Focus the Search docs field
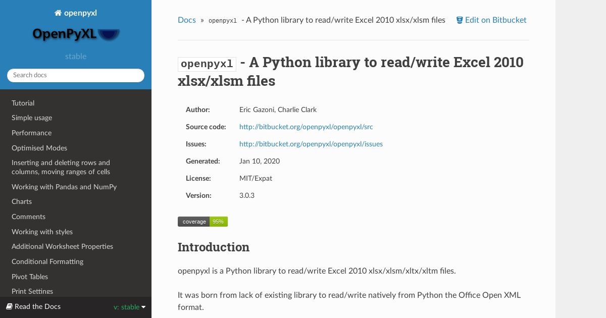 coord(76,75)
